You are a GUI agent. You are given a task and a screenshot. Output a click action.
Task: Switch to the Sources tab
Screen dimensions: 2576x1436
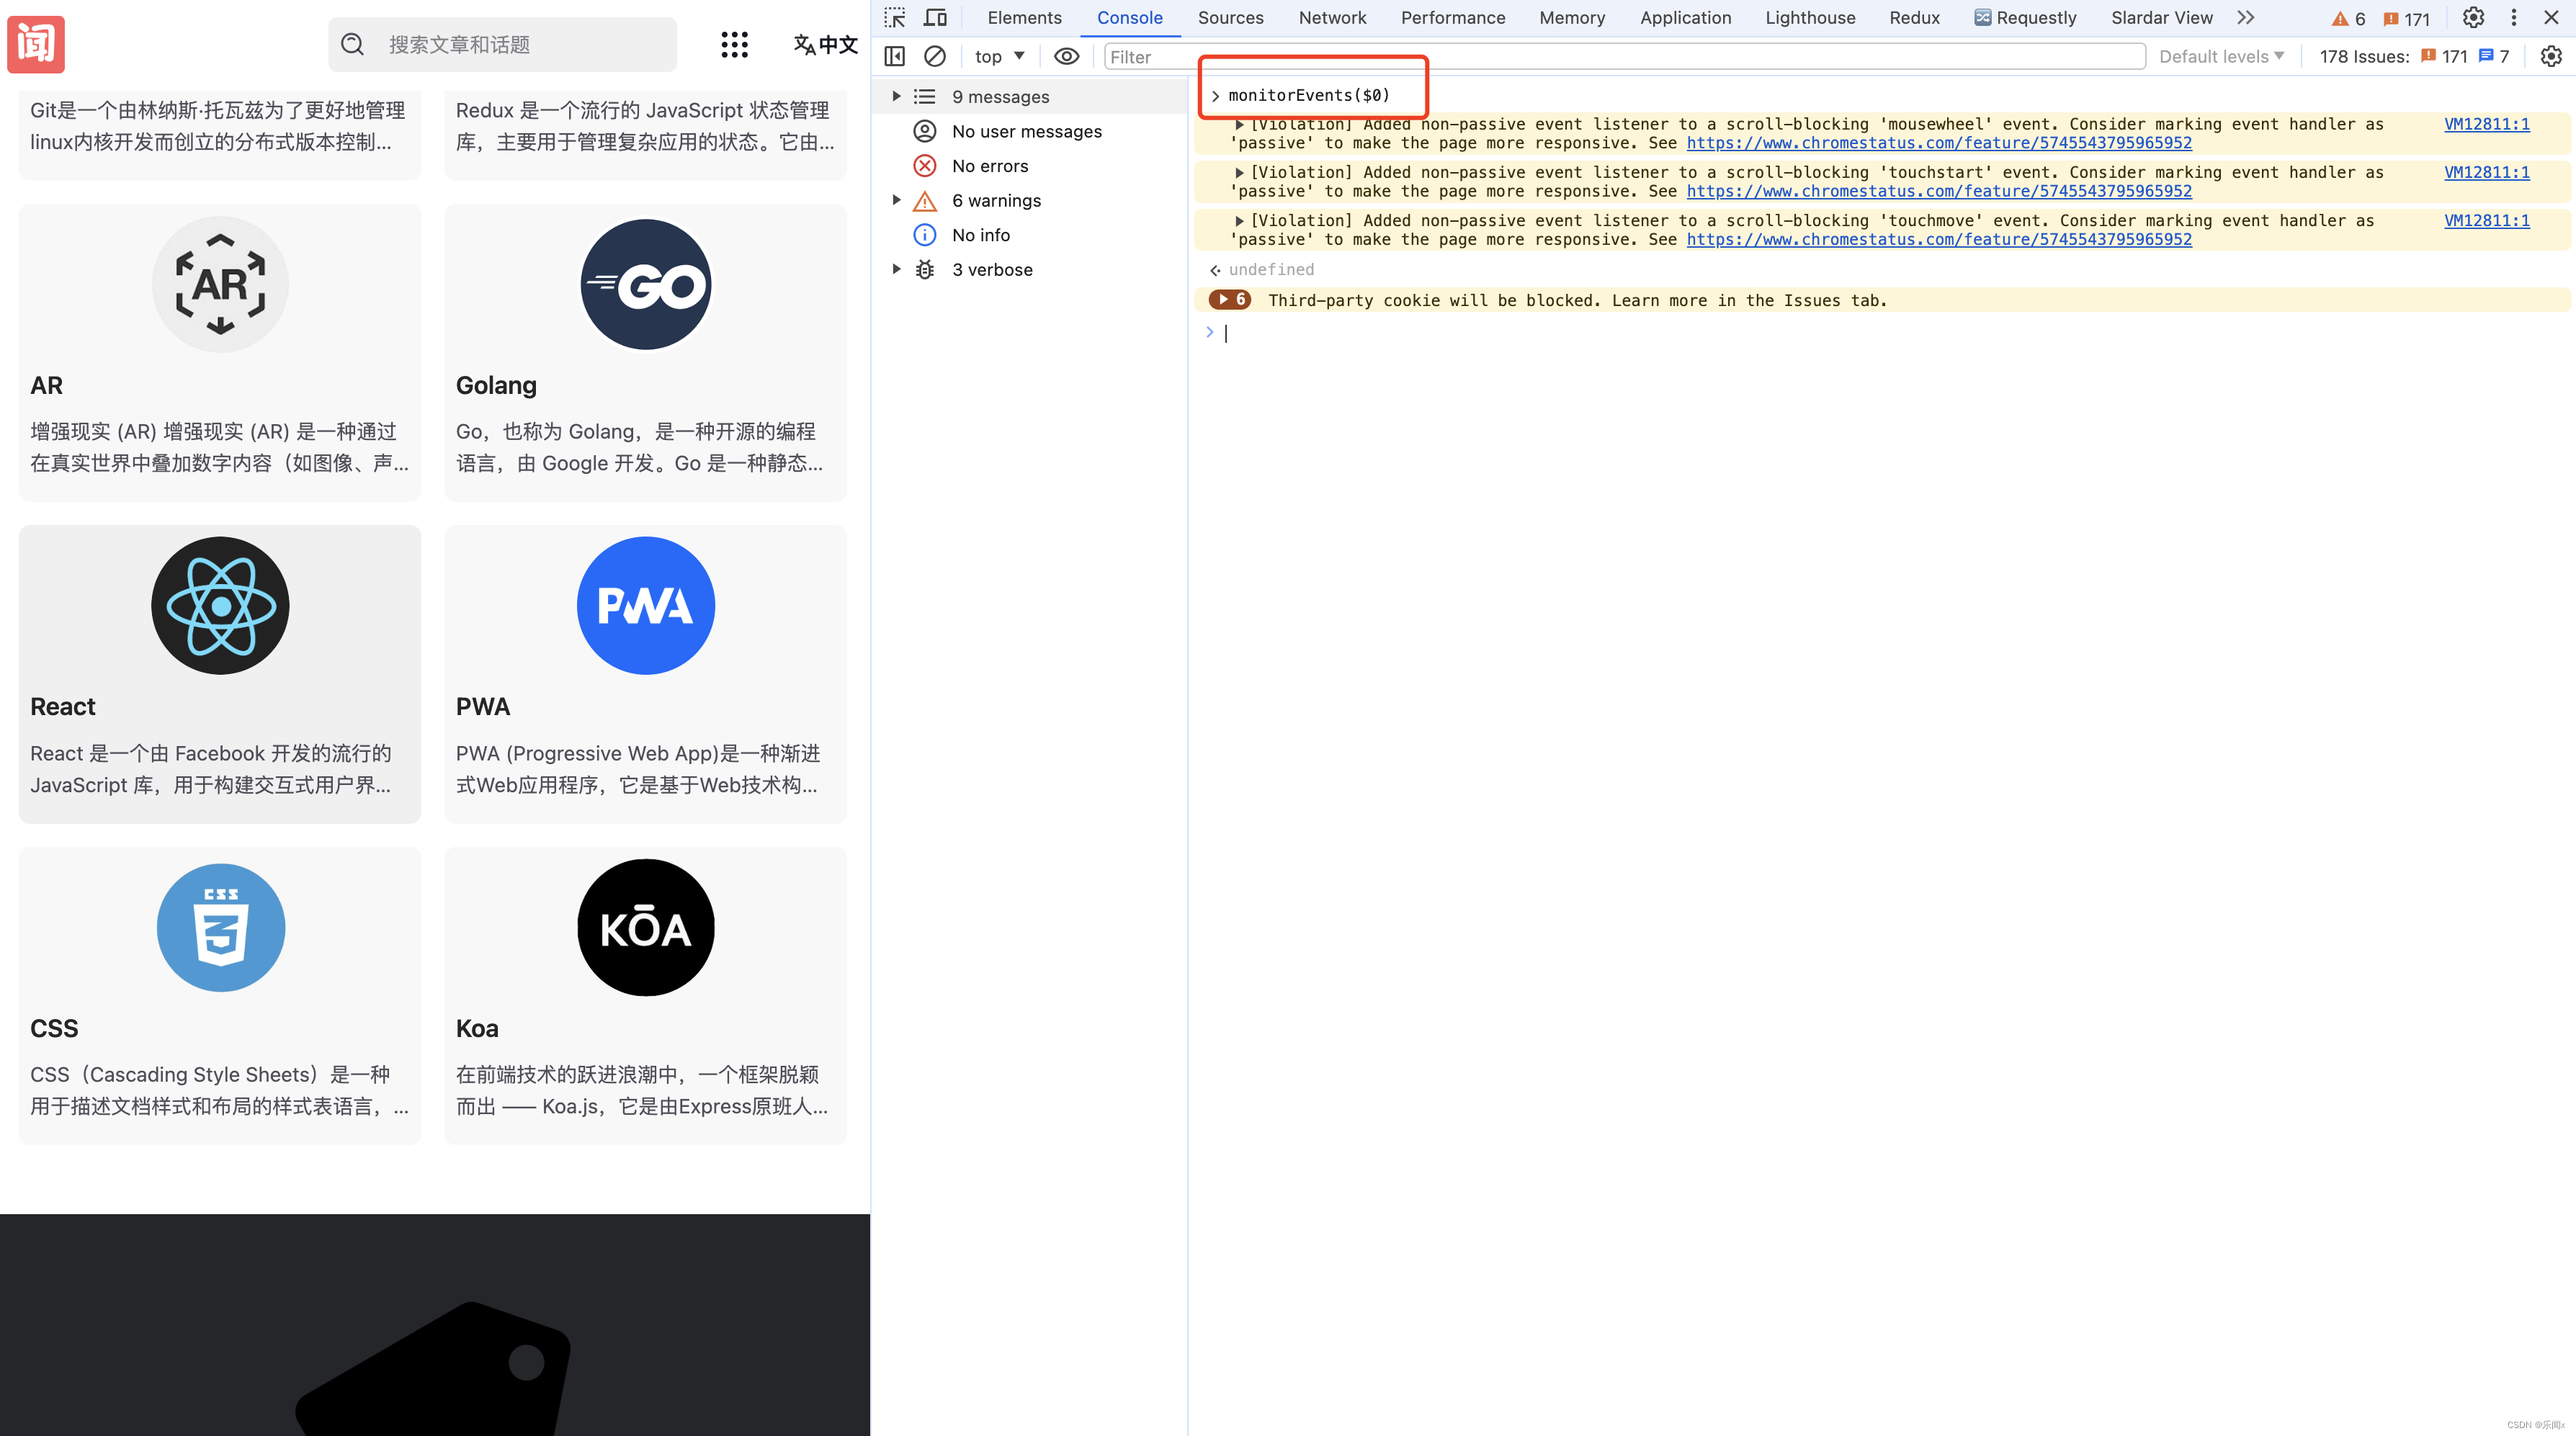point(1231,18)
